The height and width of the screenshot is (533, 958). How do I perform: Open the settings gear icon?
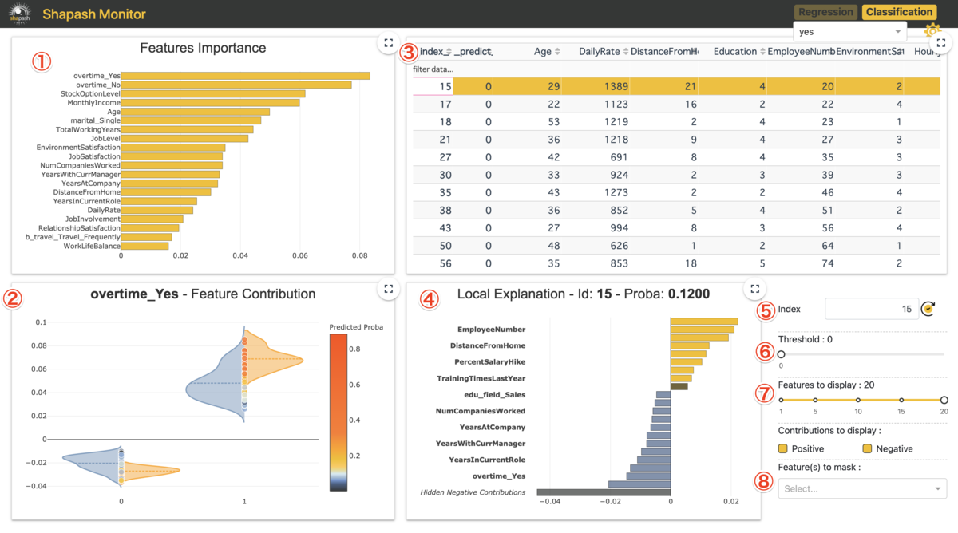coord(932,30)
